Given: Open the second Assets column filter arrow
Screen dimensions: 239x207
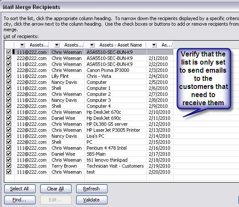Looking at the screenshot, I should tap(57, 45).
